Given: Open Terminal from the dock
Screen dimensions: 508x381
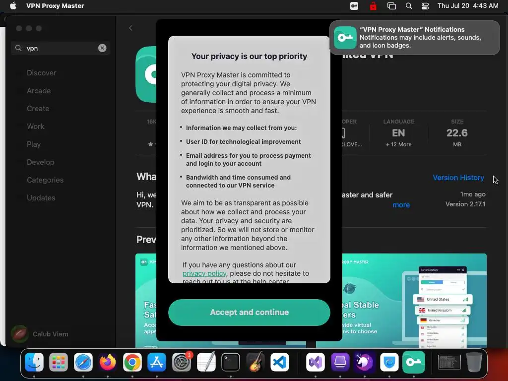Looking at the screenshot, I should [x=231, y=362].
